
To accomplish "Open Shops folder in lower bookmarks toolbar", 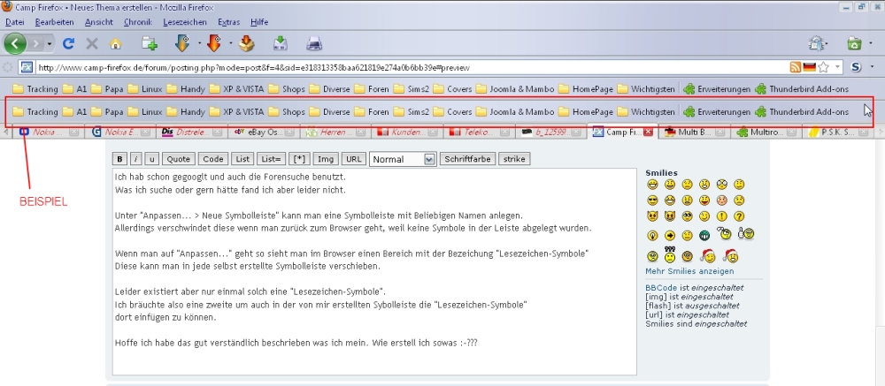I will [286, 112].
